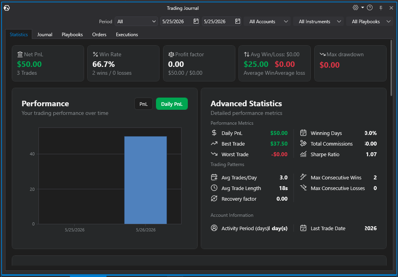Click the 5/25/2026 chart axis label

point(75,230)
